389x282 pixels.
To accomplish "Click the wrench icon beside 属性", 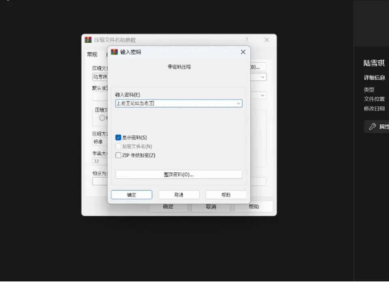I will click(372, 127).
